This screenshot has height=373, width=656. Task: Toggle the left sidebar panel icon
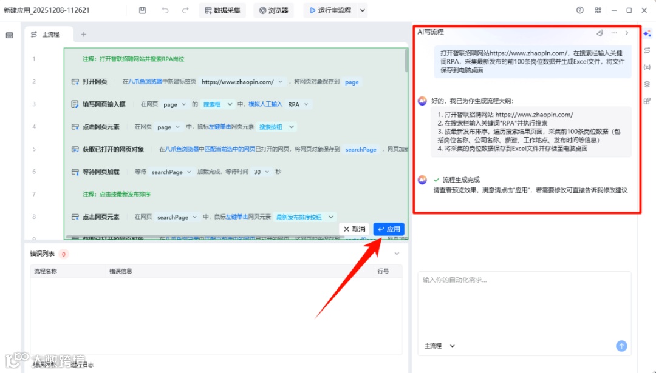[x=10, y=35]
